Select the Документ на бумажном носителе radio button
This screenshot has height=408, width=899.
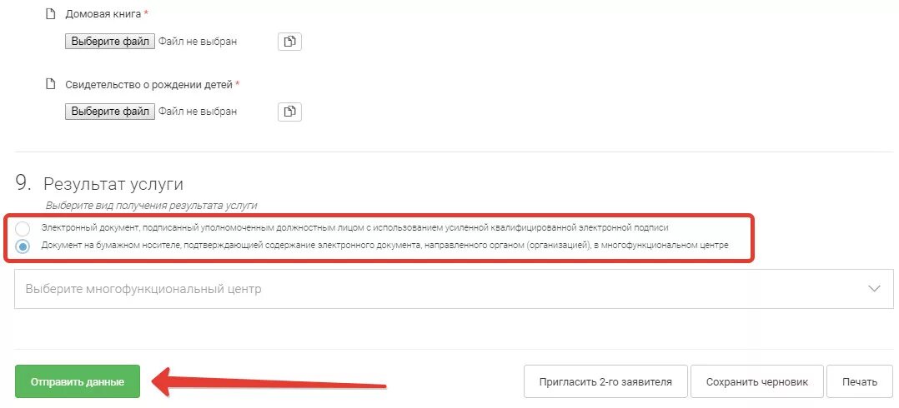[x=23, y=246]
